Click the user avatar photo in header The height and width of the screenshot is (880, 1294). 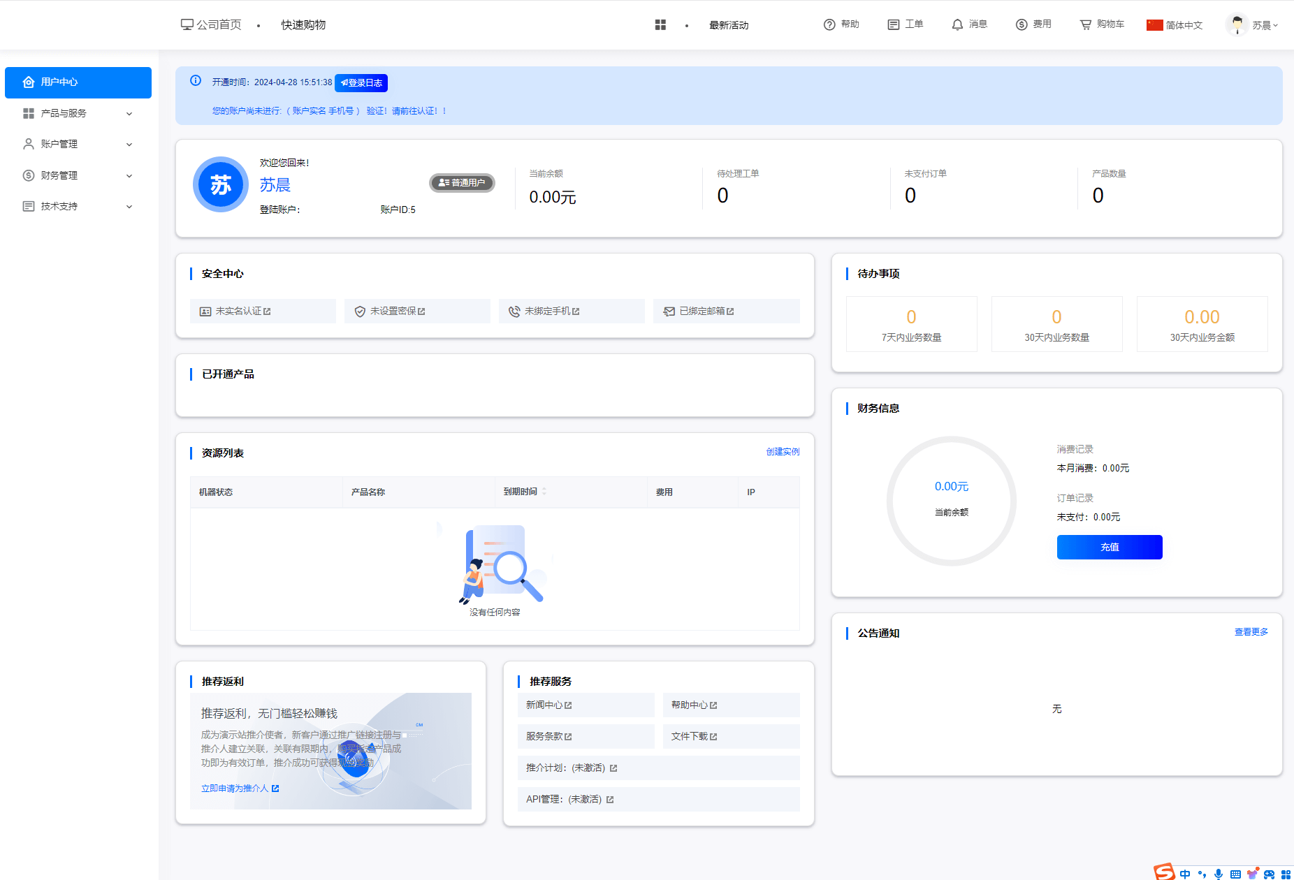point(1237,24)
